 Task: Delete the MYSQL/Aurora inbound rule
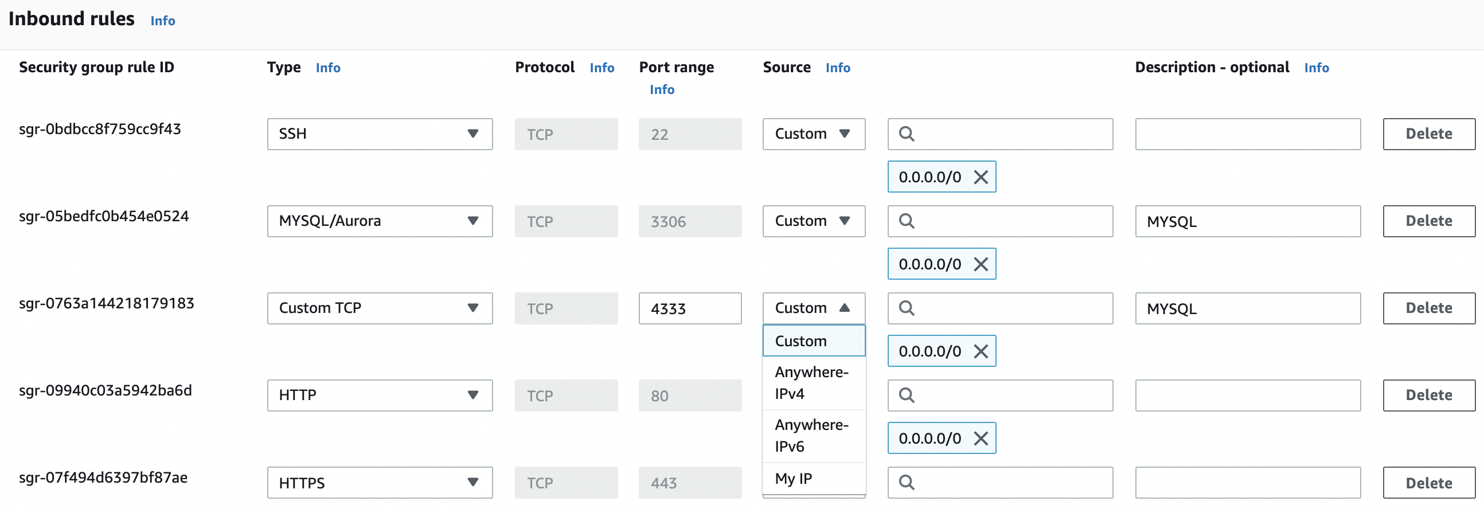tap(1429, 221)
